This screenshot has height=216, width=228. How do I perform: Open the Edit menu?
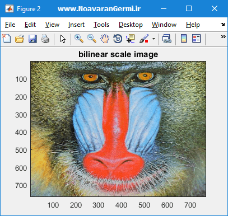click(x=30, y=25)
